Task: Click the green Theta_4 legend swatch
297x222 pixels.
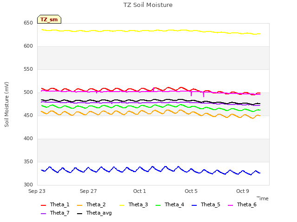Action: pos(158,205)
